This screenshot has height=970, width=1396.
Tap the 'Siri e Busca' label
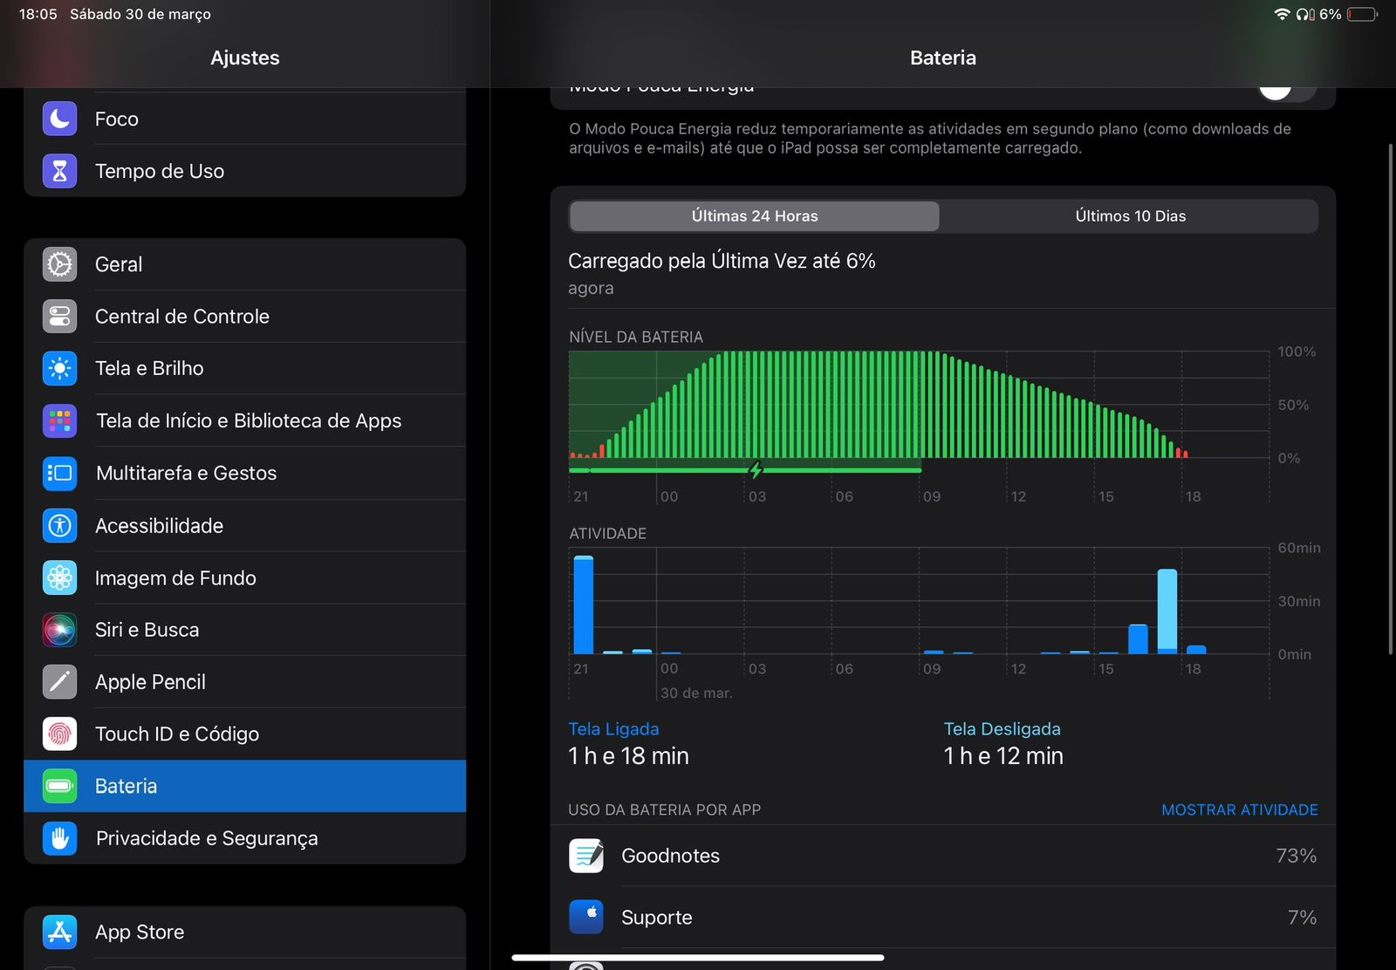coord(147,629)
